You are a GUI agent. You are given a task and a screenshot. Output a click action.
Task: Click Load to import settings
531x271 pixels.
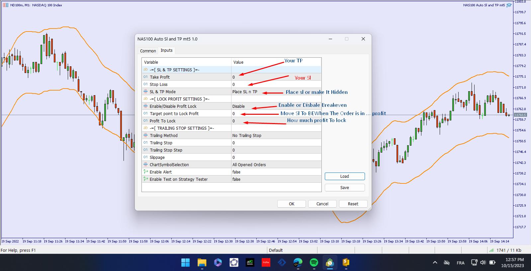pyautogui.click(x=344, y=176)
